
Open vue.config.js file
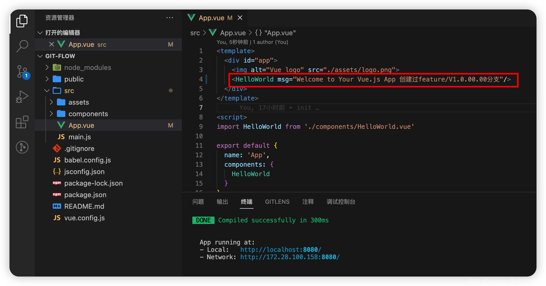tap(84, 218)
